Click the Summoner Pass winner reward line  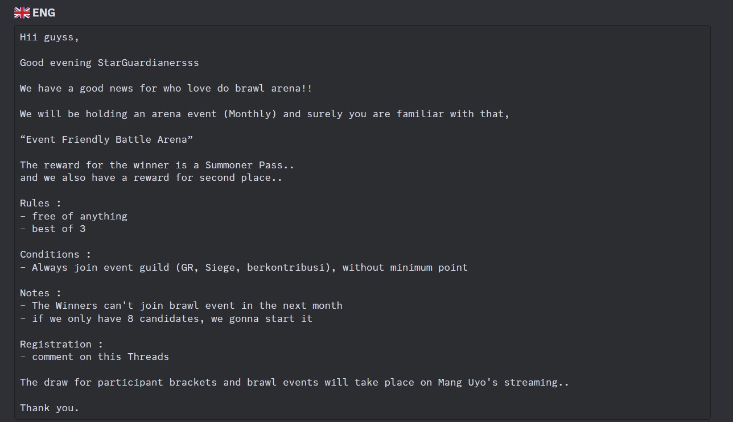(x=157, y=165)
